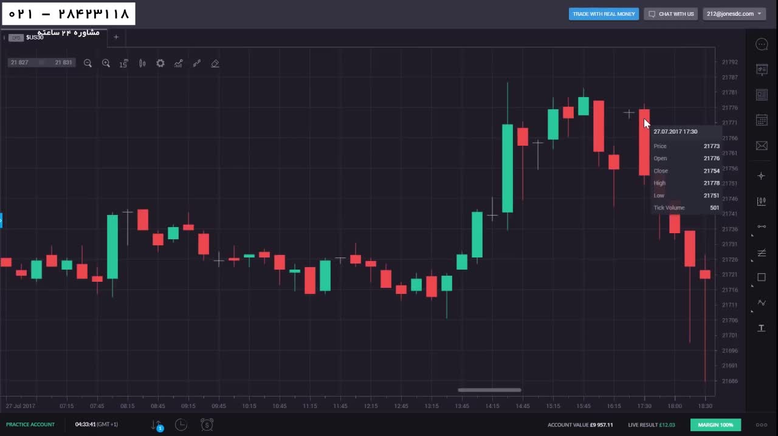The image size is (778, 436).
Task: Click the zoom in magnifier icon
Action: pos(106,63)
